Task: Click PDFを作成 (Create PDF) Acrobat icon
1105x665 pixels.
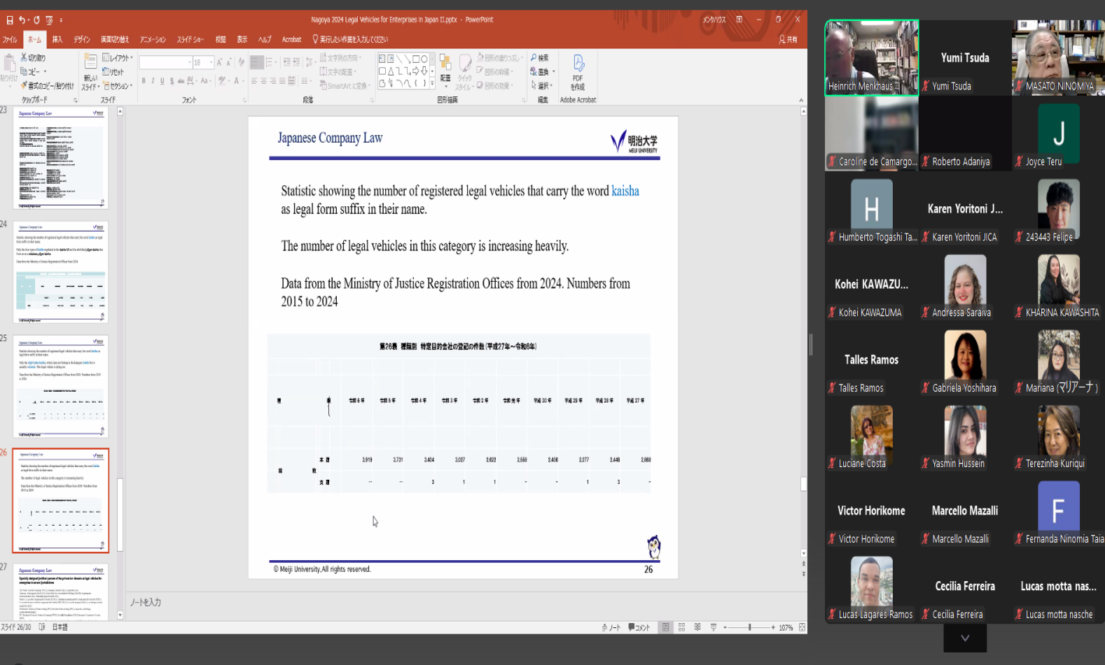Action: 578,73
